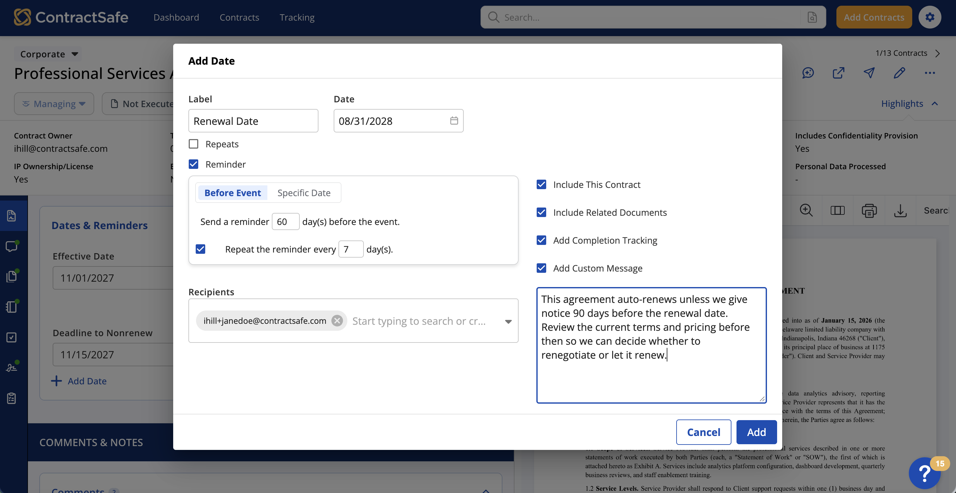The height and width of the screenshot is (493, 956).
Task: Open the calendar picker icon in Date field
Action: pos(454,120)
